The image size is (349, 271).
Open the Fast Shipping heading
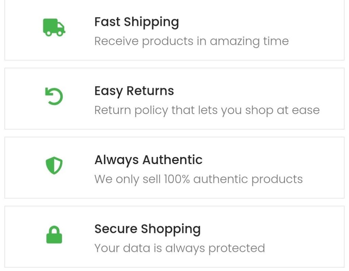tap(136, 22)
